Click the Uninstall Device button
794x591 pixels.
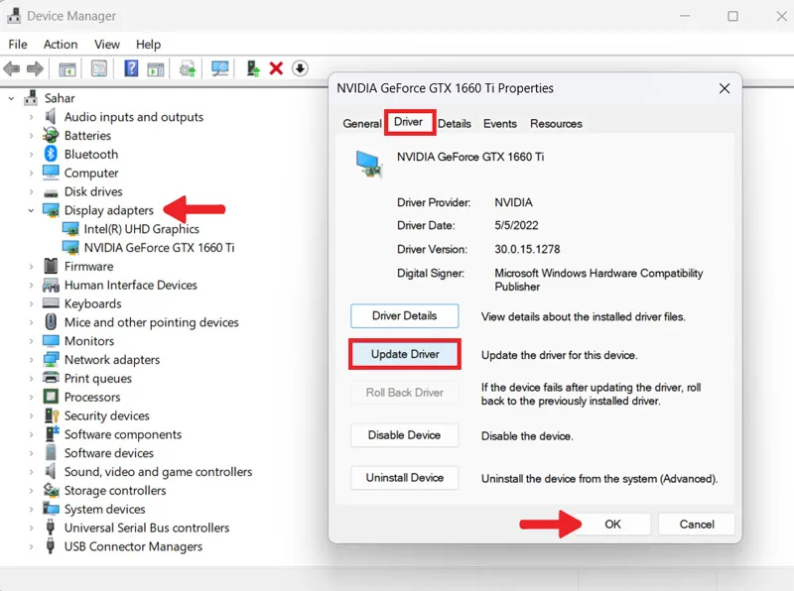tap(405, 478)
